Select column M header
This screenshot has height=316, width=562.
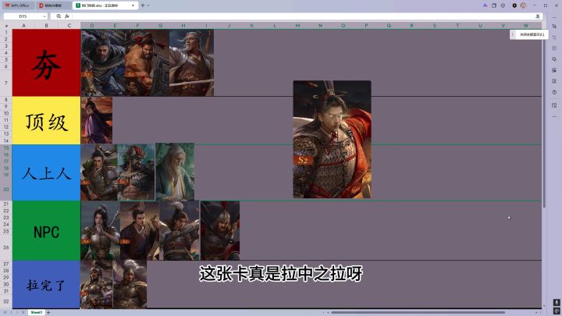pos(297,26)
